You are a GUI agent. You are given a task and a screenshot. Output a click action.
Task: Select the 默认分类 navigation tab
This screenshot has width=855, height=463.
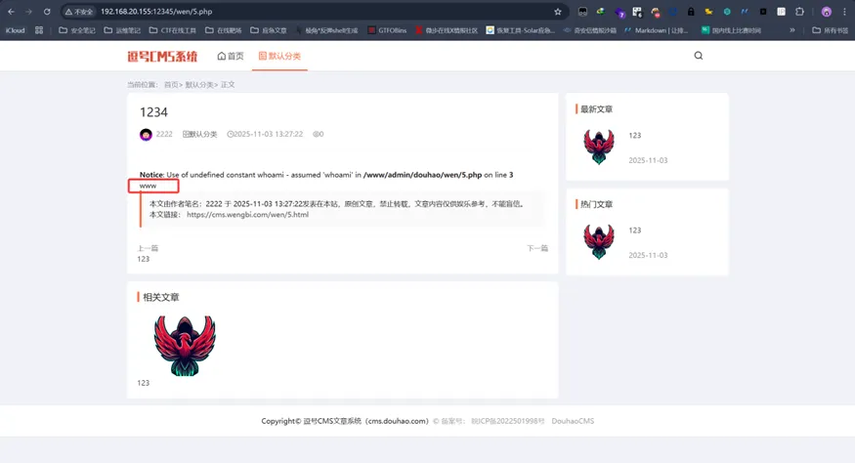(279, 57)
